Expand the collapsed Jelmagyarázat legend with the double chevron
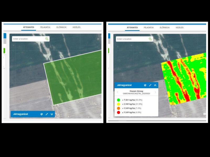 pos(52,114)
